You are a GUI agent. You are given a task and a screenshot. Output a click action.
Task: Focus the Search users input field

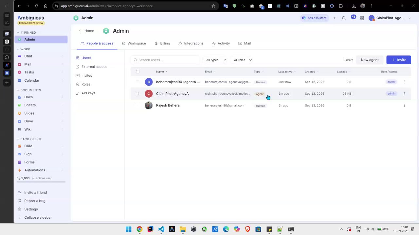[165, 60]
